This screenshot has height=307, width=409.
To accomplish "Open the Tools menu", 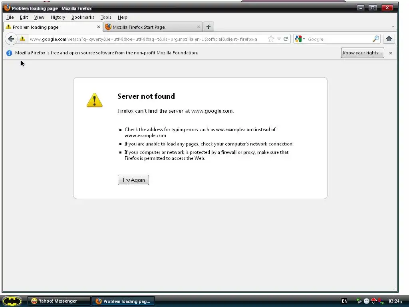I will [x=105, y=17].
